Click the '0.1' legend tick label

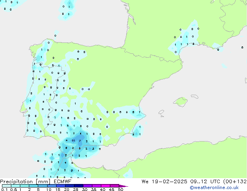4,189
